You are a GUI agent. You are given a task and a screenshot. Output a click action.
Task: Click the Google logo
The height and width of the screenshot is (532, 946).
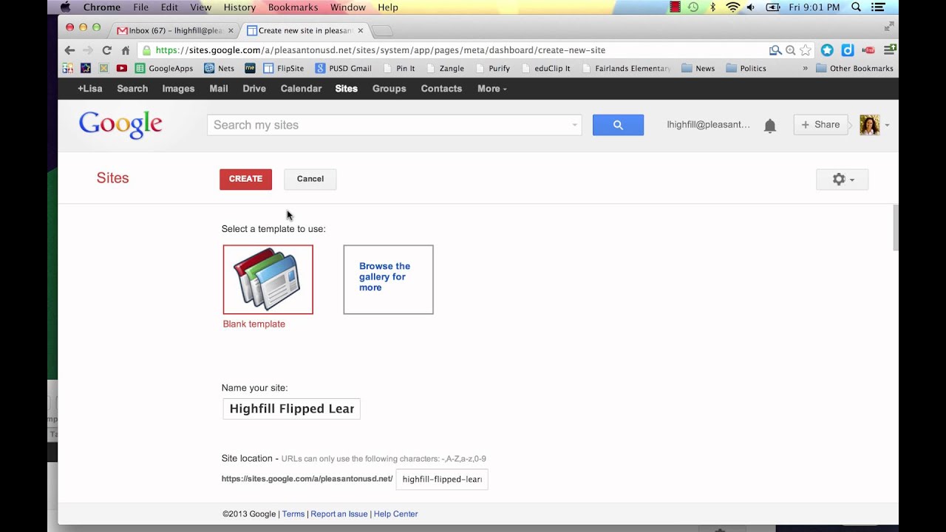click(120, 125)
